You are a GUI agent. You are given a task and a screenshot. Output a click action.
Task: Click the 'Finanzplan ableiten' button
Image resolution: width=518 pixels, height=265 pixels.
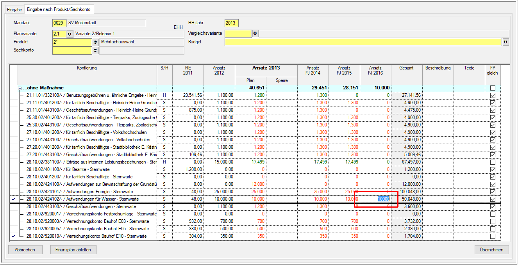pyautogui.click(x=73, y=250)
